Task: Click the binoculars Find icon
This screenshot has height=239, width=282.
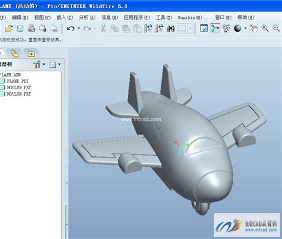Action: coord(171,29)
